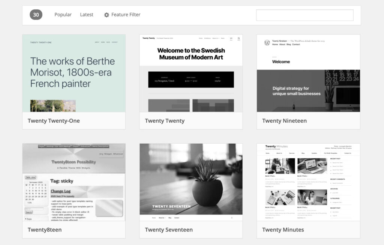This screenshot has height=245, width=384.
Task: Select the Twenty Seventeen plant preview image
Action: pyautogui.click(x=191, y=182)
